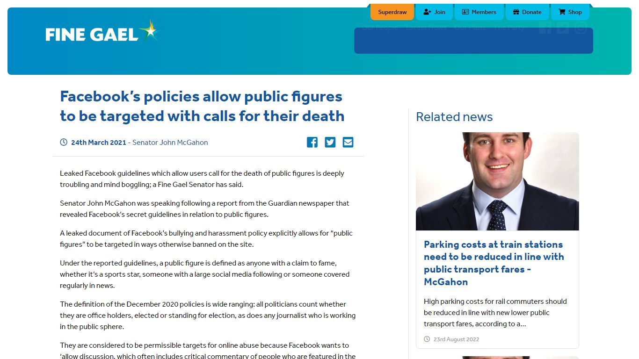639x359 pixels.
Task: Click the clock icon beside 23rd August 2022
Action: pyautogui.click(x=427, y=339)
